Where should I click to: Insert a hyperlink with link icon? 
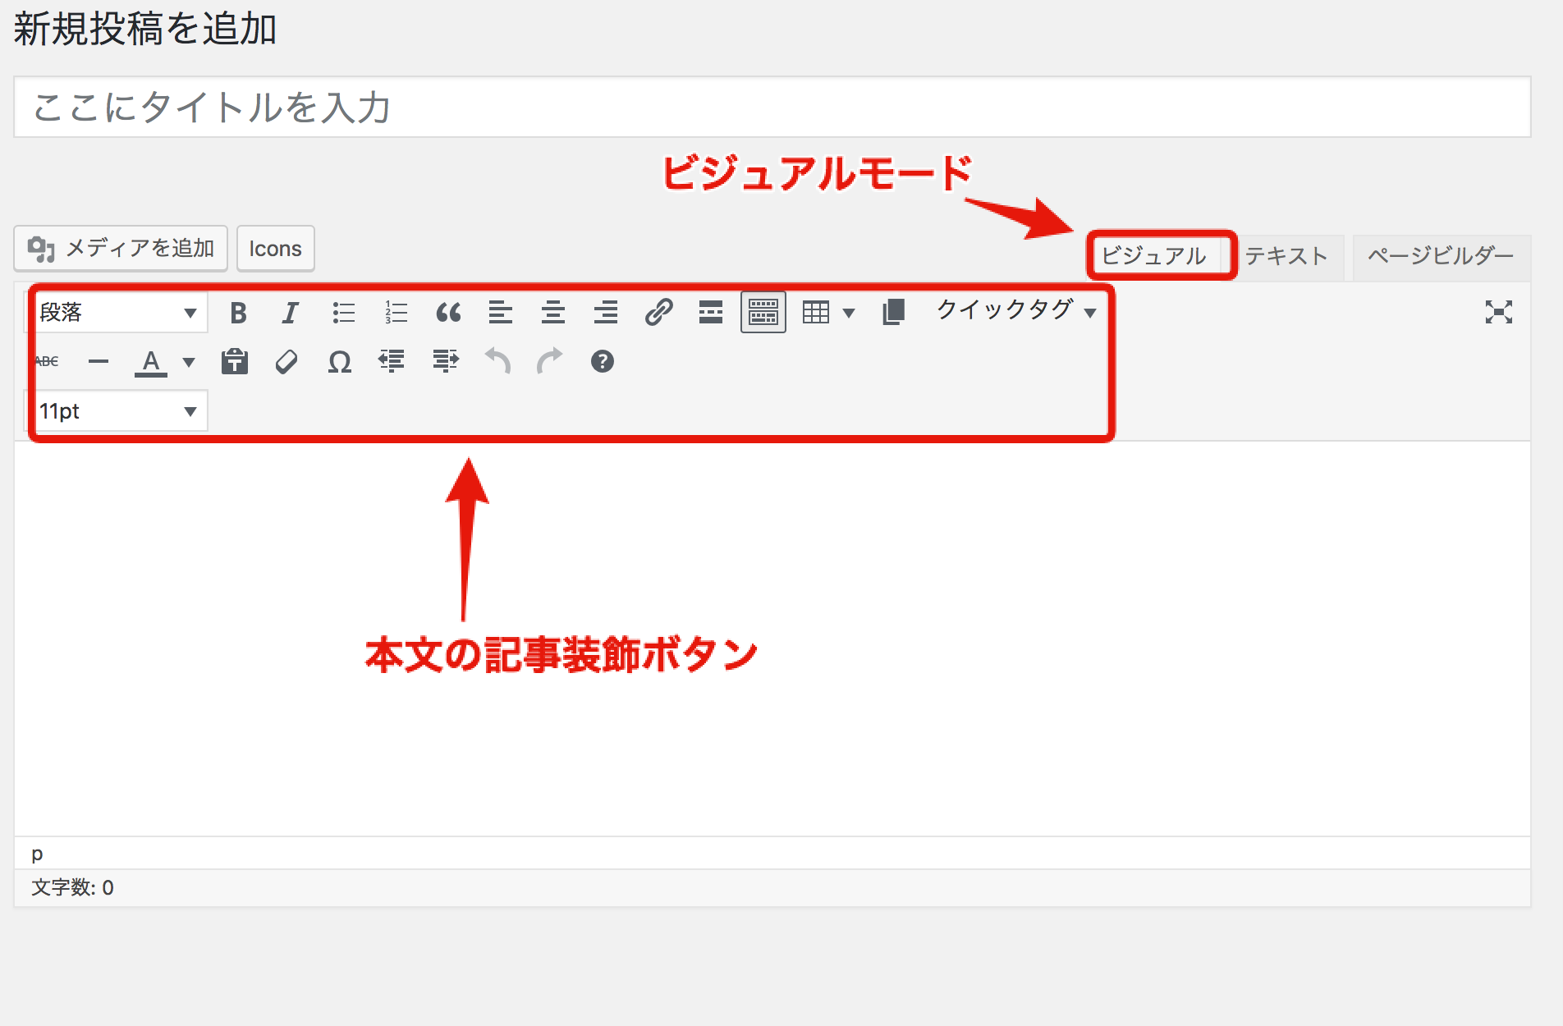tap(658, 313)
